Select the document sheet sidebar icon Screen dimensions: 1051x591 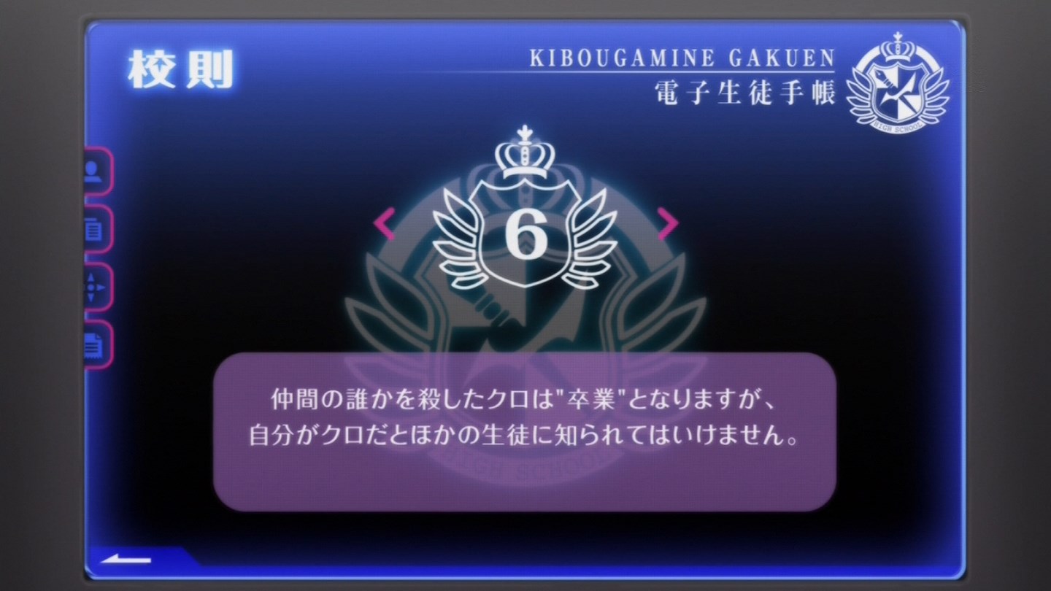point(96,344)
